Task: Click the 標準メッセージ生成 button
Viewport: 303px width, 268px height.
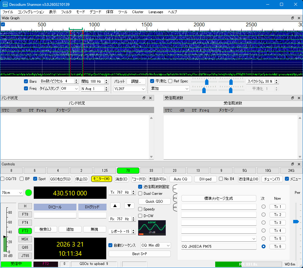Action: [219, 198]
